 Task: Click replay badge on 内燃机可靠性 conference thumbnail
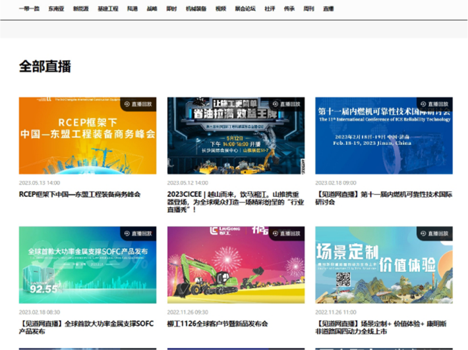point(434,104)
